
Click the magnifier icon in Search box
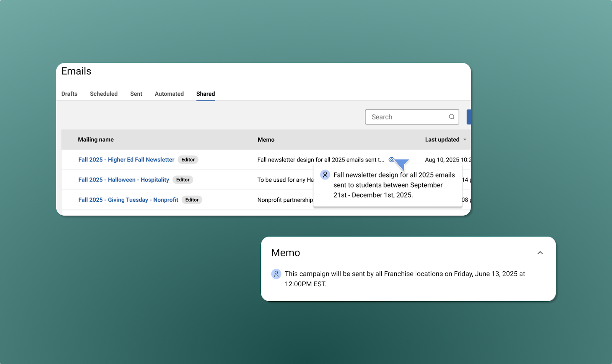coord(451,117)
